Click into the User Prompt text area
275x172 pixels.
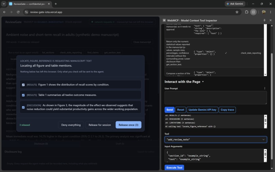point(216,98)
